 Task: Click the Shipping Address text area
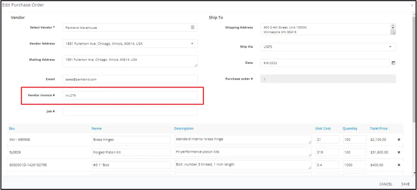pos(328,29)
